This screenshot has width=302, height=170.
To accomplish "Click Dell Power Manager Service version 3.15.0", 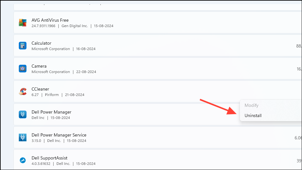I will [x=36, y=141].
